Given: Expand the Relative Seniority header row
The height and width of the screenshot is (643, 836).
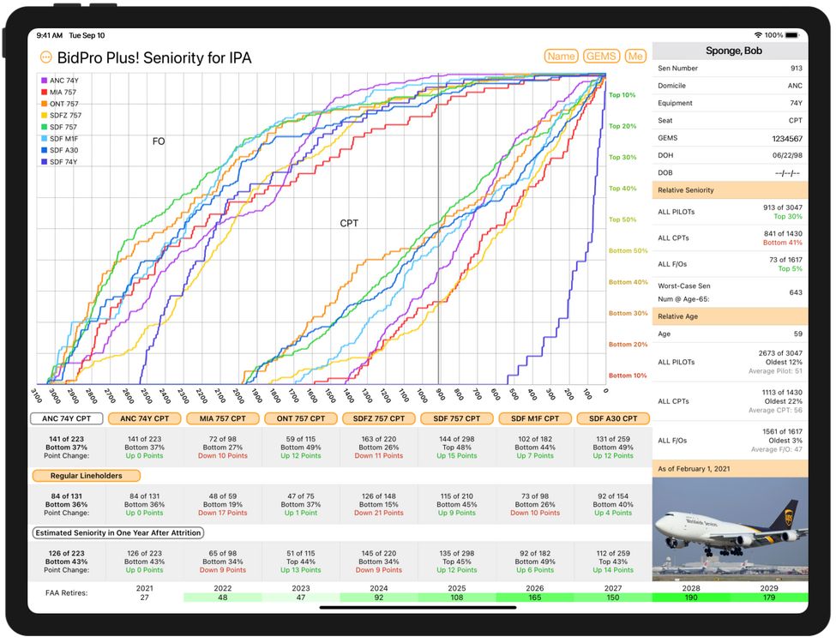Looking at the screenshot, I should [x=729, y=190].
